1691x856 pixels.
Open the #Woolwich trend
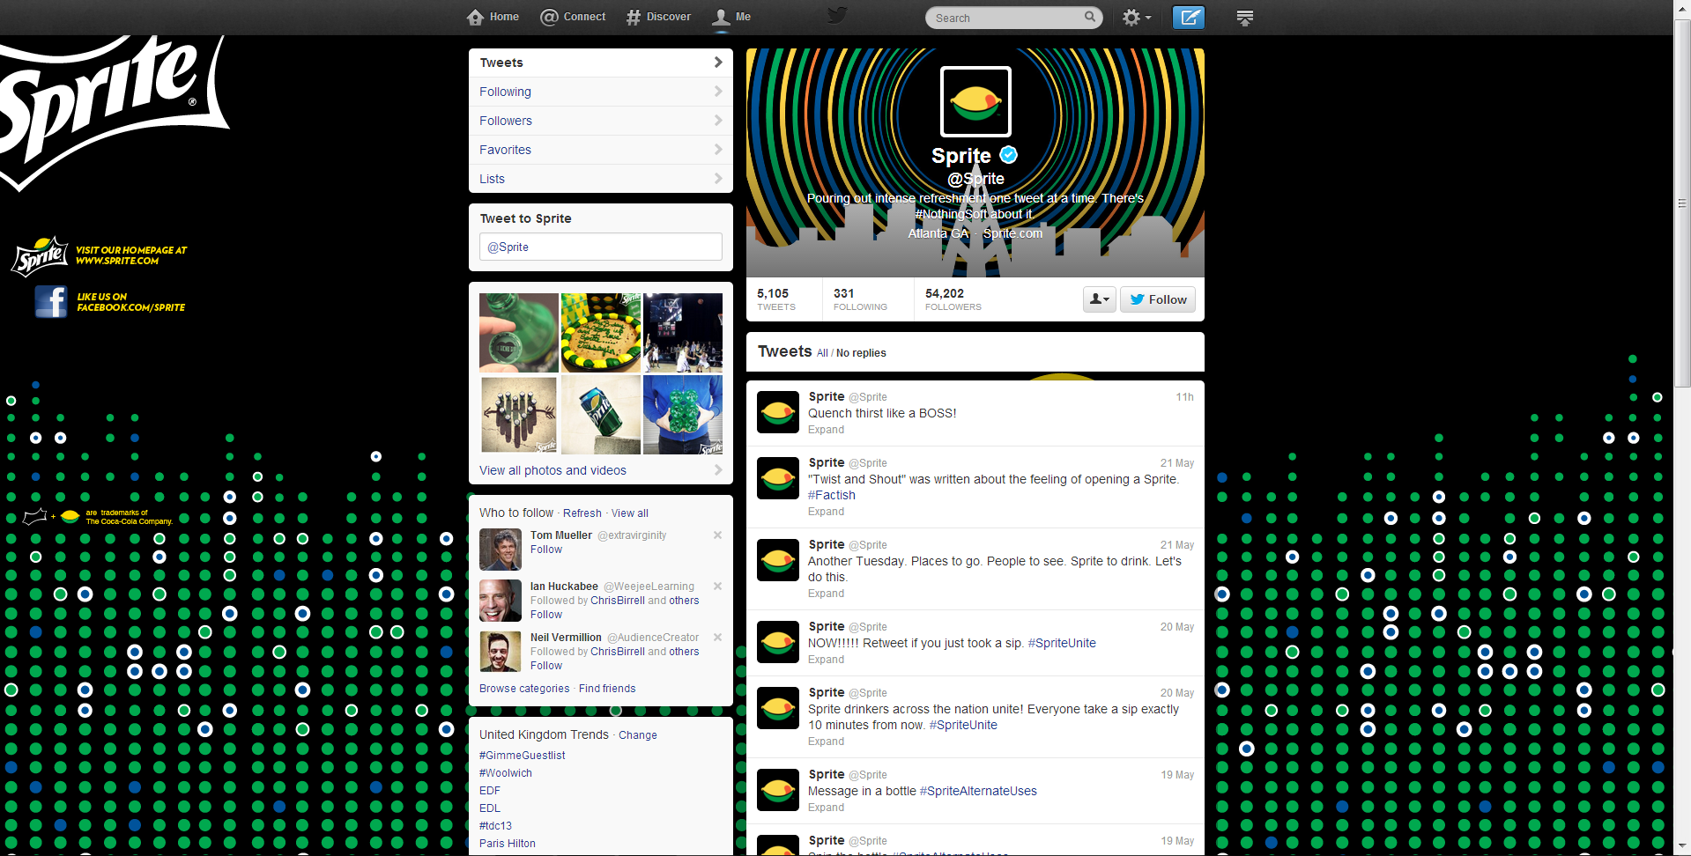pos(506,773)
